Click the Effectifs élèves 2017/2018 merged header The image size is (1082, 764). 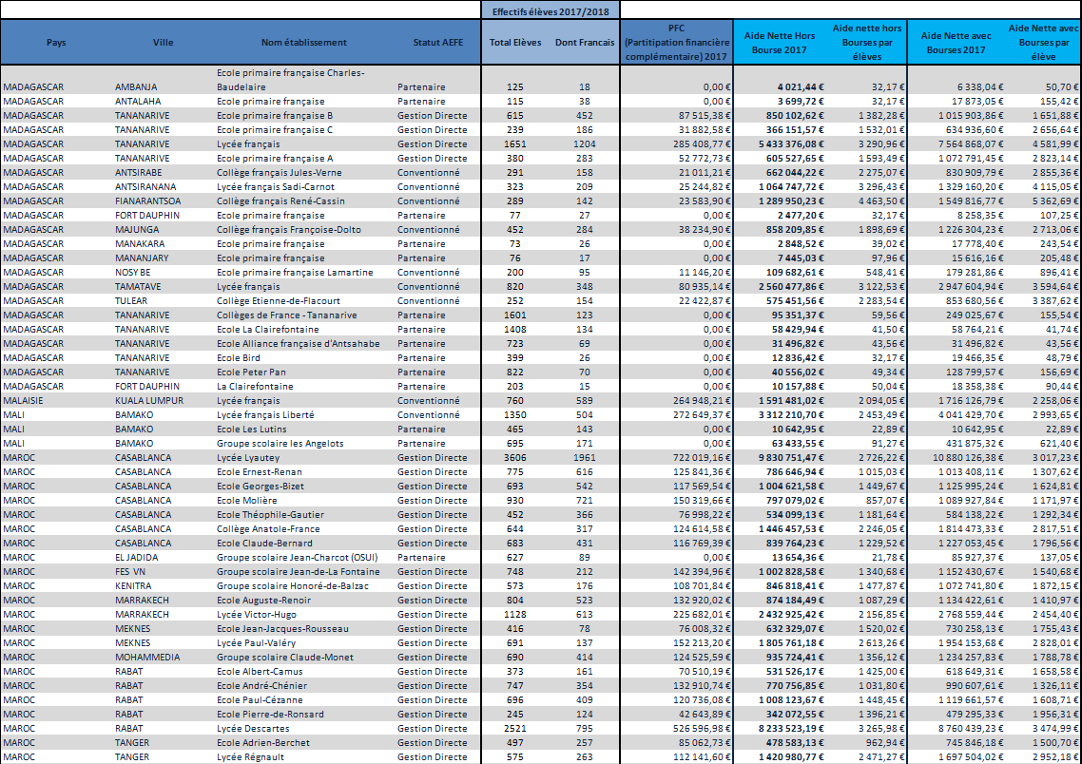tap(551, 10)
